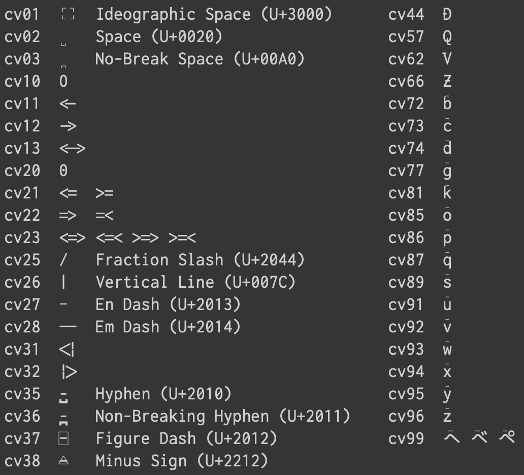The height and width of the screenshot is (475, 524).
Task: Click the Q glyph beside cv57
Action: pos(447,37)
